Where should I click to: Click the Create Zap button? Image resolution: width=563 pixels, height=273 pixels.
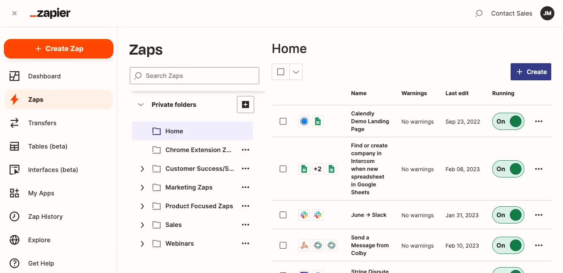tap(58, 48)
